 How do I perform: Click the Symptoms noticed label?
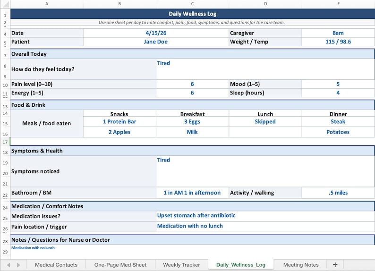click(x=83, y=171)
